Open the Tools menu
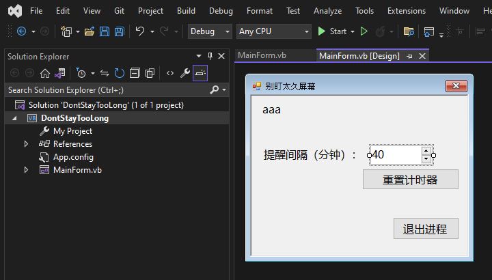This screenshot has height=280, width=492. pyautogui.click(x=364, y=11)
